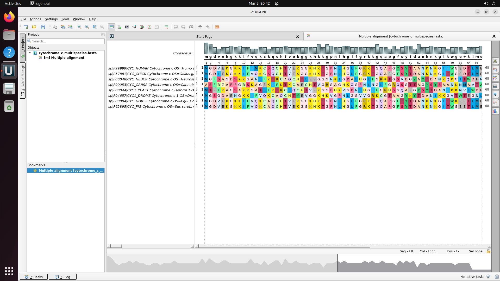
Task: Toggle the overview panel toolbar button
Action: coord(111,27)
